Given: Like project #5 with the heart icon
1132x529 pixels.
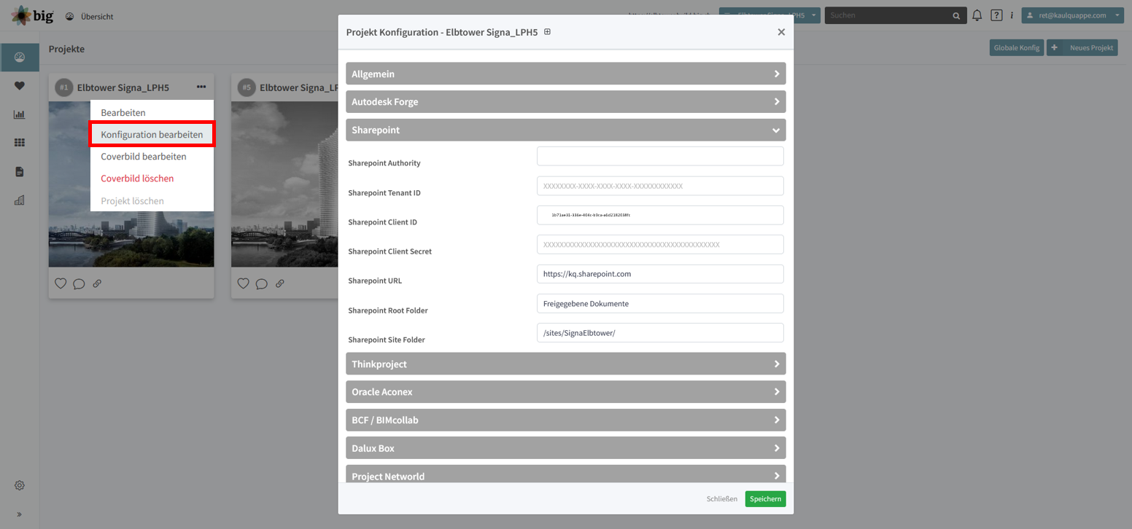Looking at the screenshot, I should (x=244, y=283).
